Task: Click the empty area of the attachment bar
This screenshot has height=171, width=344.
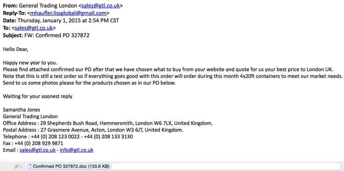Action: click(223, 166)
